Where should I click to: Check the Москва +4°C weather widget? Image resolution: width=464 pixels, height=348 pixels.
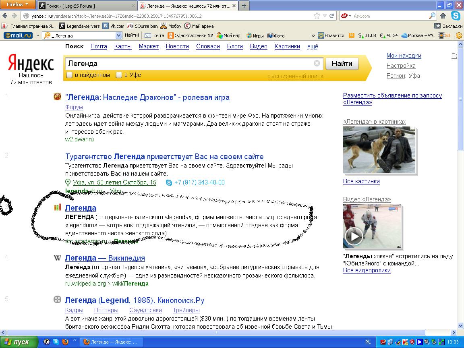pos(418,35)
